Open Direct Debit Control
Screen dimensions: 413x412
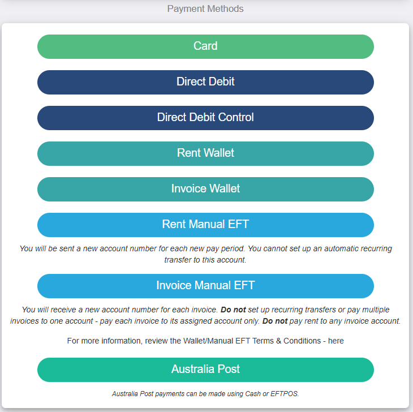(205, 118)
